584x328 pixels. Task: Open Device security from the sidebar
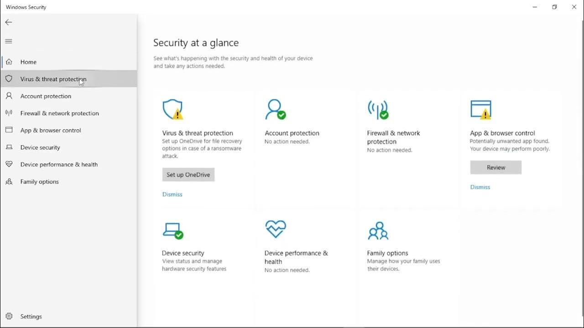pyautogui.click(x=40, y=148)
